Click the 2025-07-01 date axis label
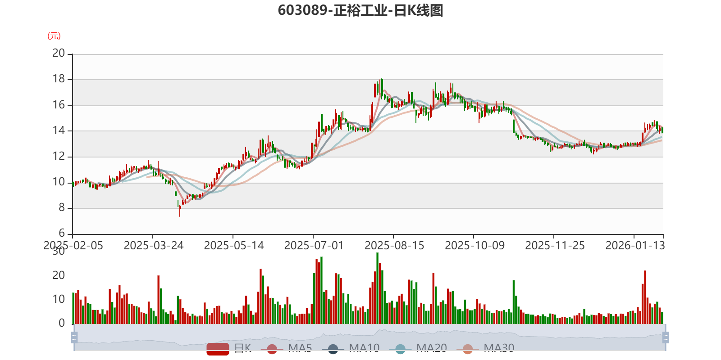This screenshot has width=721, height=360. click(314, 246)
